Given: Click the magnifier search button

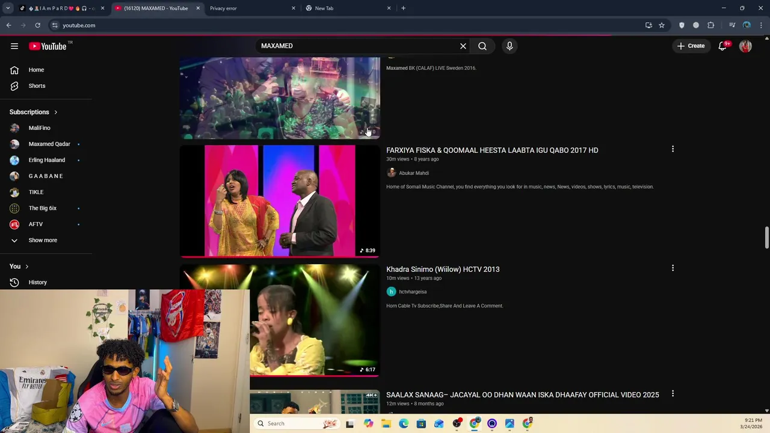Looking at the screenshot, I should [x=482, y=46].
